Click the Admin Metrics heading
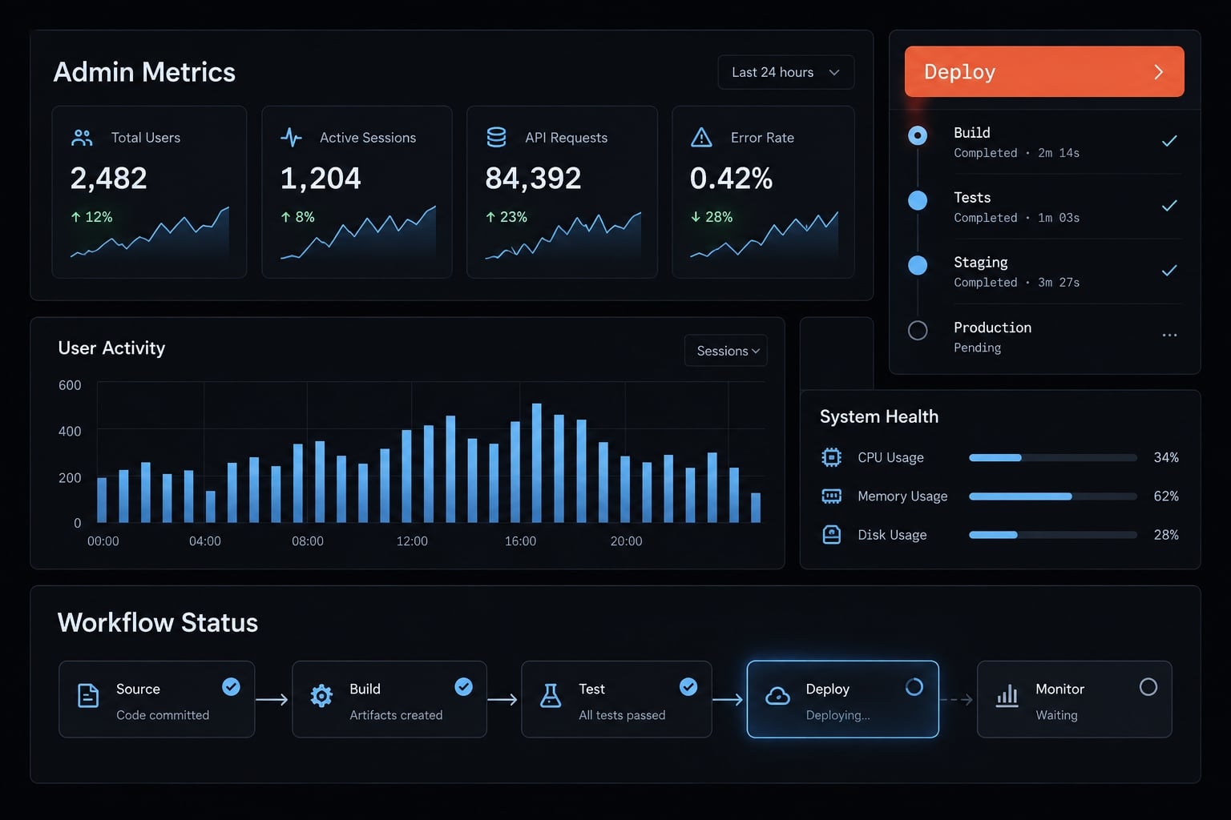This screenshot has height=820, width=1231. 144,72
